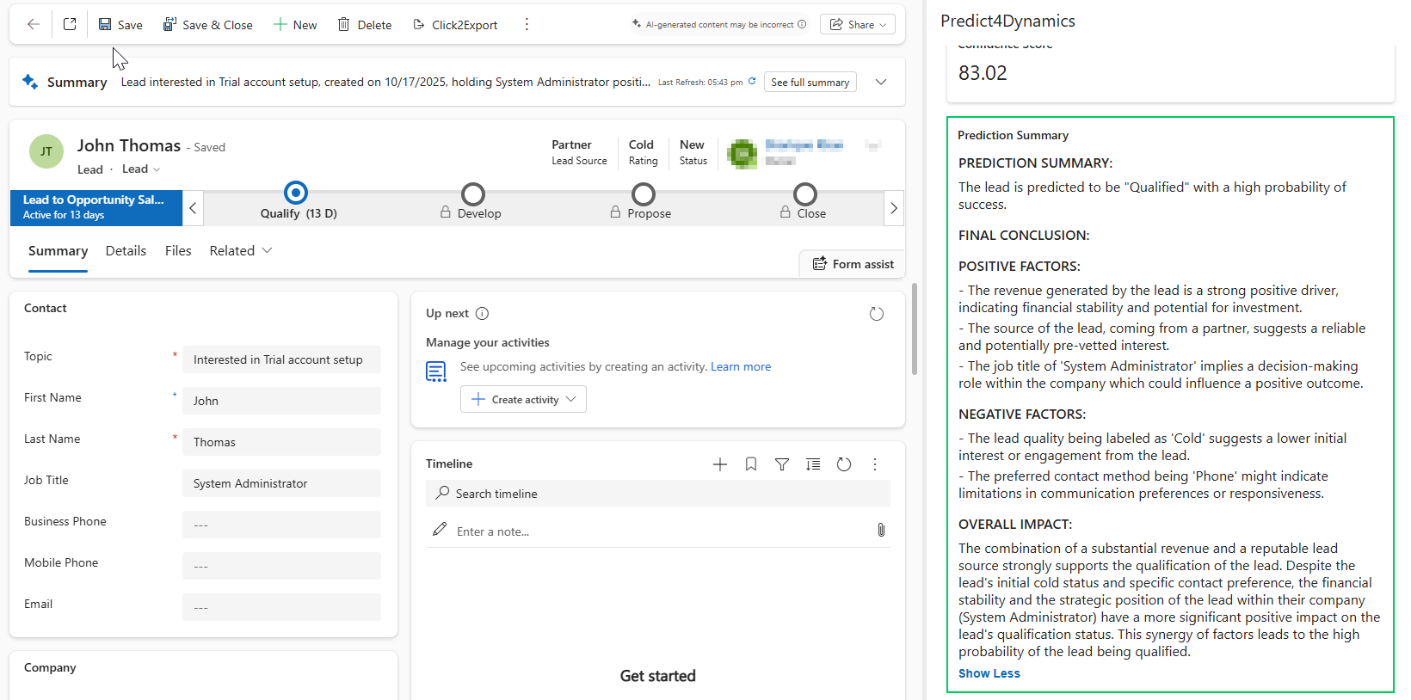Viewport: 1411px width, 700px height.
Task: Click the Delete trash icon
Action: click(x=344, y=25)
